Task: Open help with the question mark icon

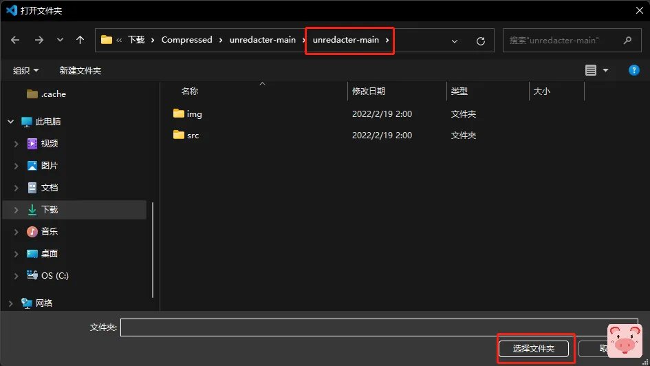Action: [x=633, y=70]
